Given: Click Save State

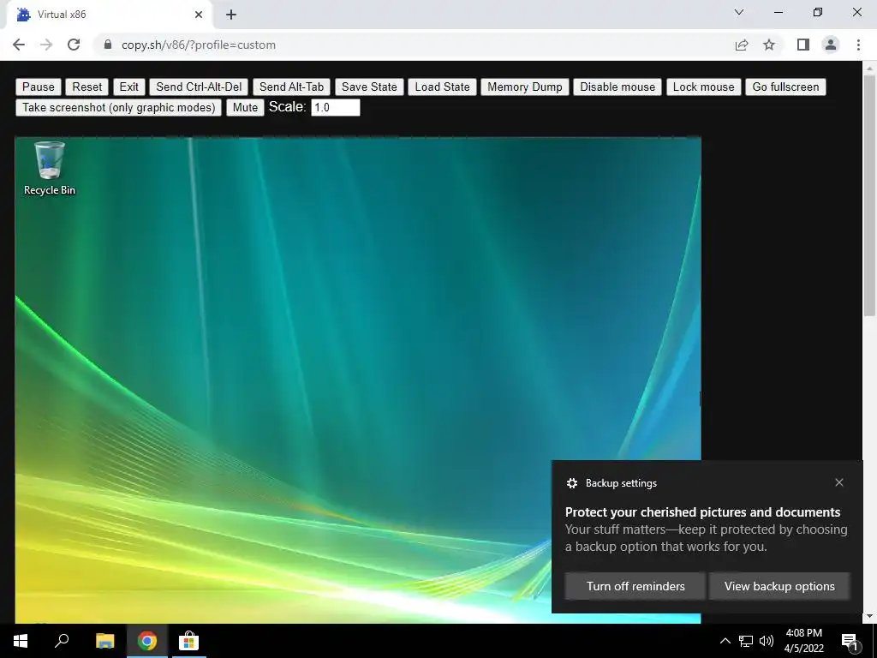Looking at the screenshot, I should (x=369, y=87).
